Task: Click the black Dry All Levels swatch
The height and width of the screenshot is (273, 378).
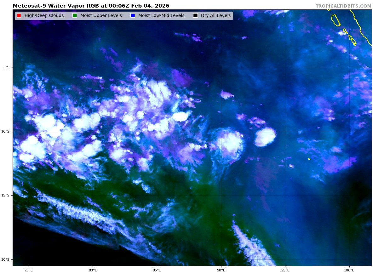Action: pos(195,16)
